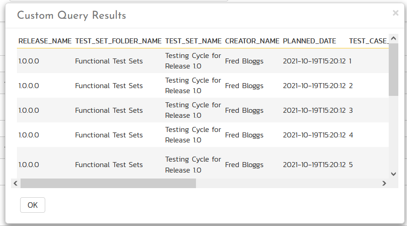Close the Custom Query Results dialog

coord(396,13)
